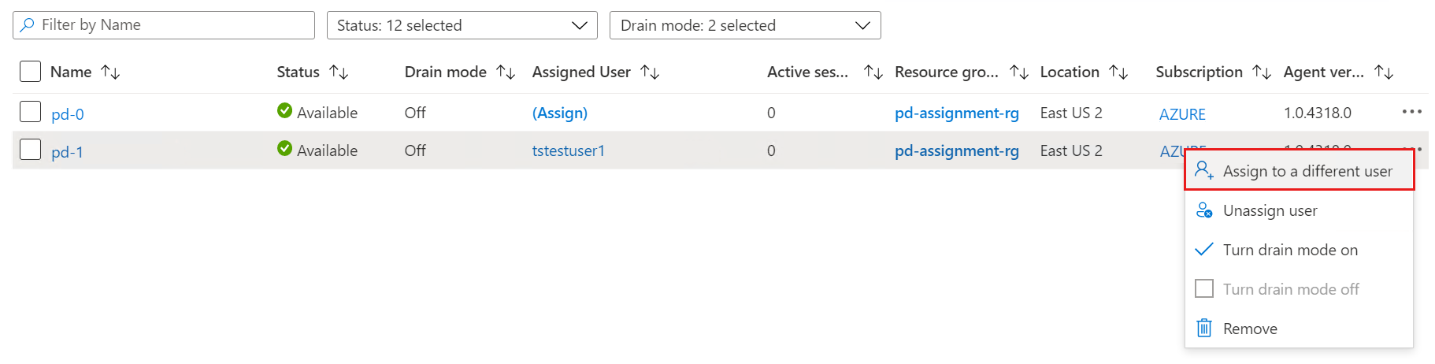Click sort arrows for Active sessions column
1435x364 pixels.
(873, 72)
